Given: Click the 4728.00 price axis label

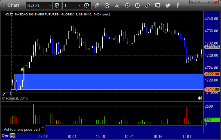Looking at the screenshot, I should (x=211, y=56).
